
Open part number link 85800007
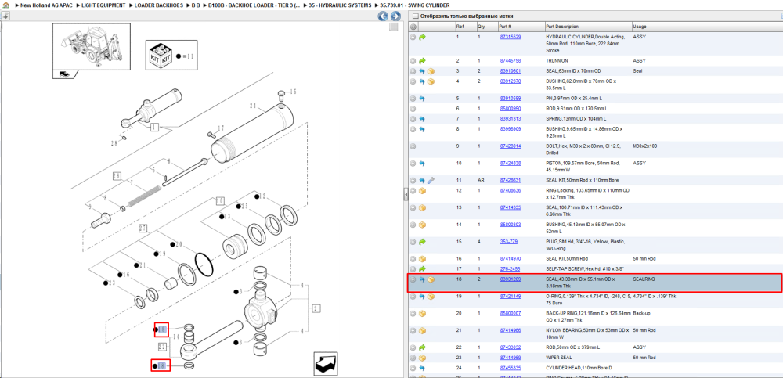[x=511, y=314]
